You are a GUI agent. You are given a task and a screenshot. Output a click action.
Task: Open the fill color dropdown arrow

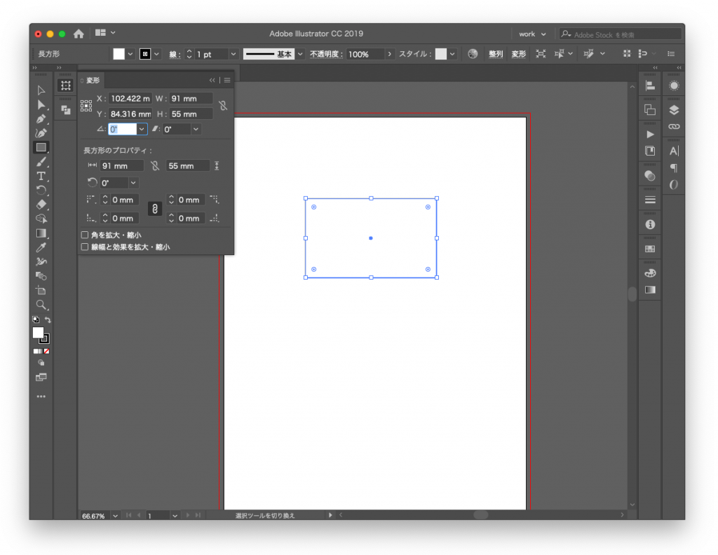click(130, 54)
